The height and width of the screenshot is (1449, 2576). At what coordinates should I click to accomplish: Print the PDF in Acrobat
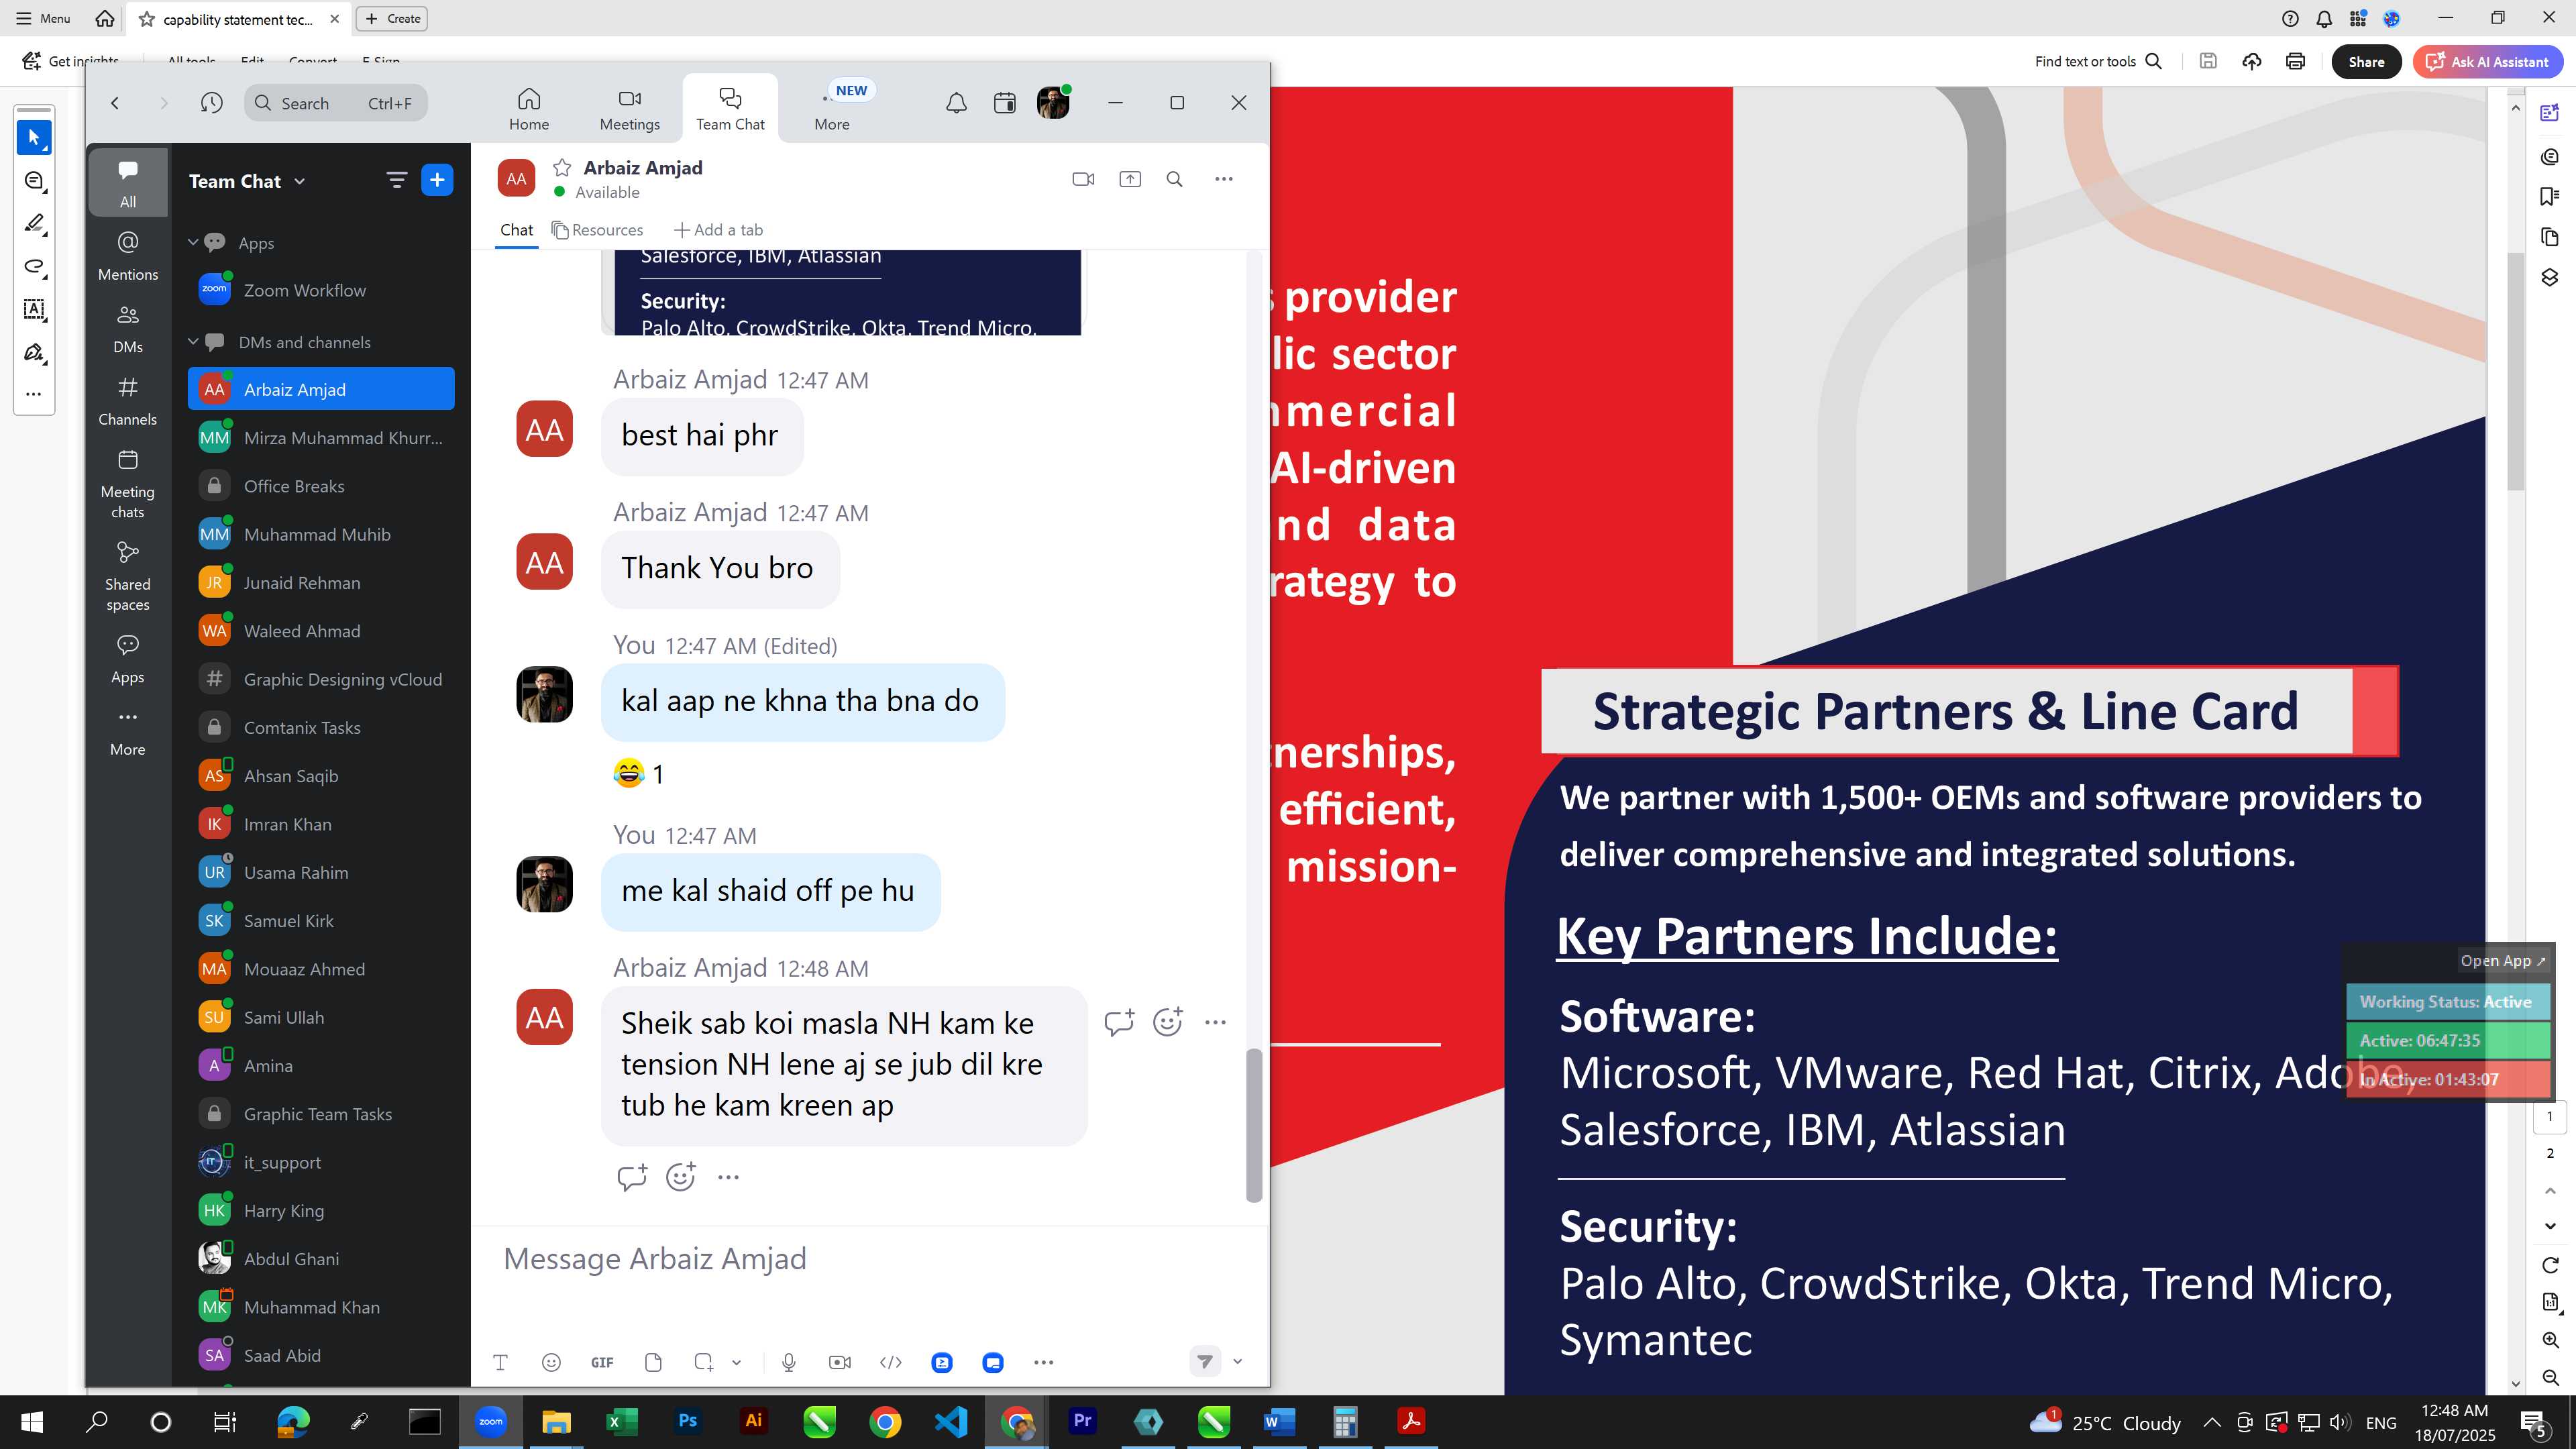click(2295, 62)
